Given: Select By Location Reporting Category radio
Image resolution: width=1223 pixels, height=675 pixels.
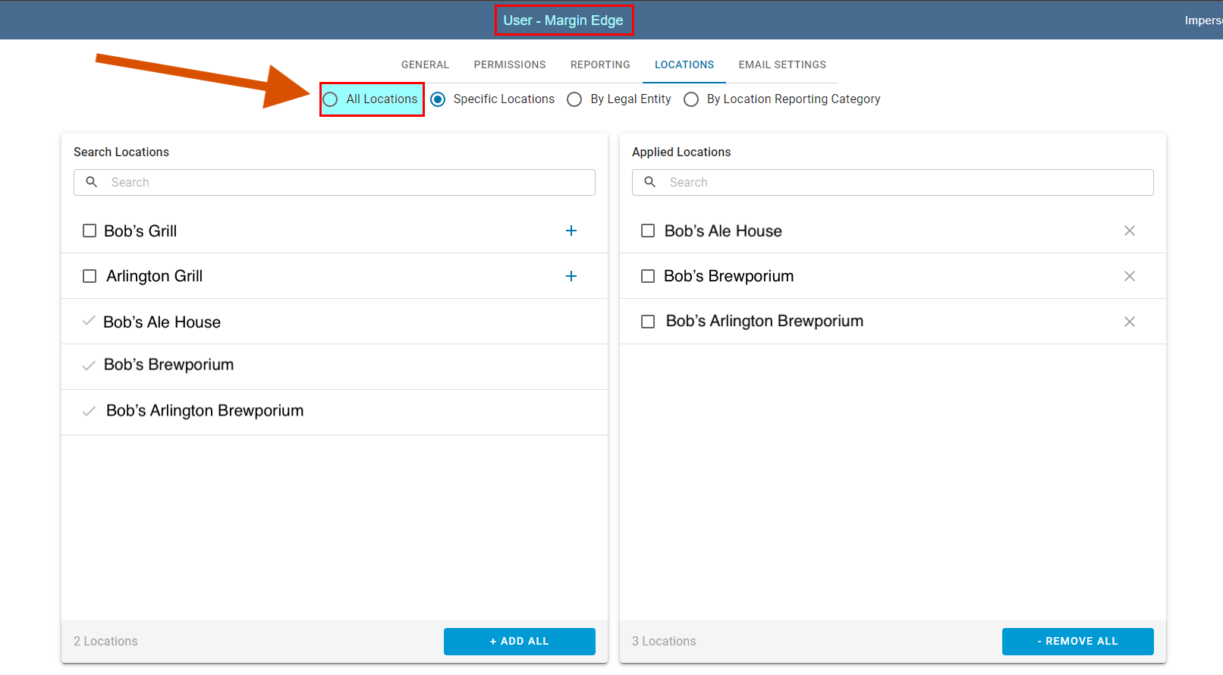Looking at the screenshot, I should [691, 99].
